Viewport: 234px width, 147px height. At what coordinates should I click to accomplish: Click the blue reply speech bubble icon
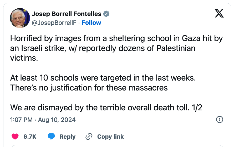(51, 137)
